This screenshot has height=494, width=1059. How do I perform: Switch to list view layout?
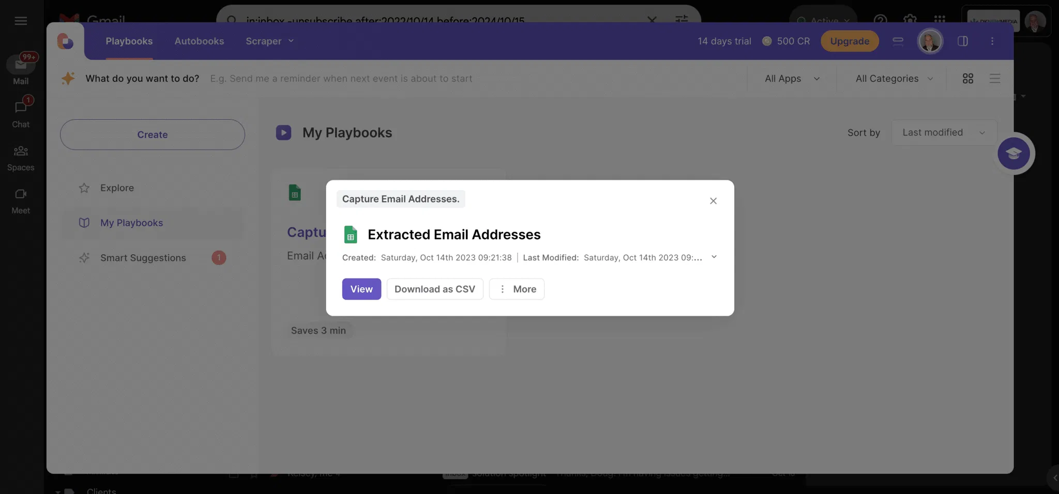click(x=994, y=79)
